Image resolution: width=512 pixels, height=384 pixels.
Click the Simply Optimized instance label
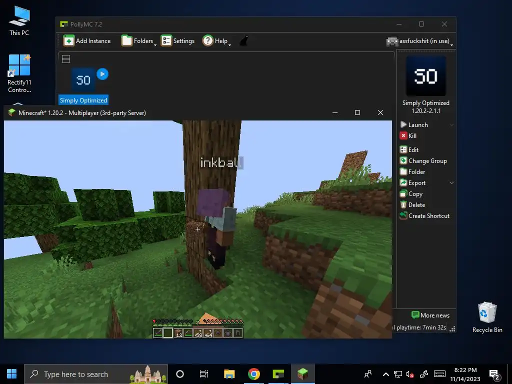click(83, 100)
